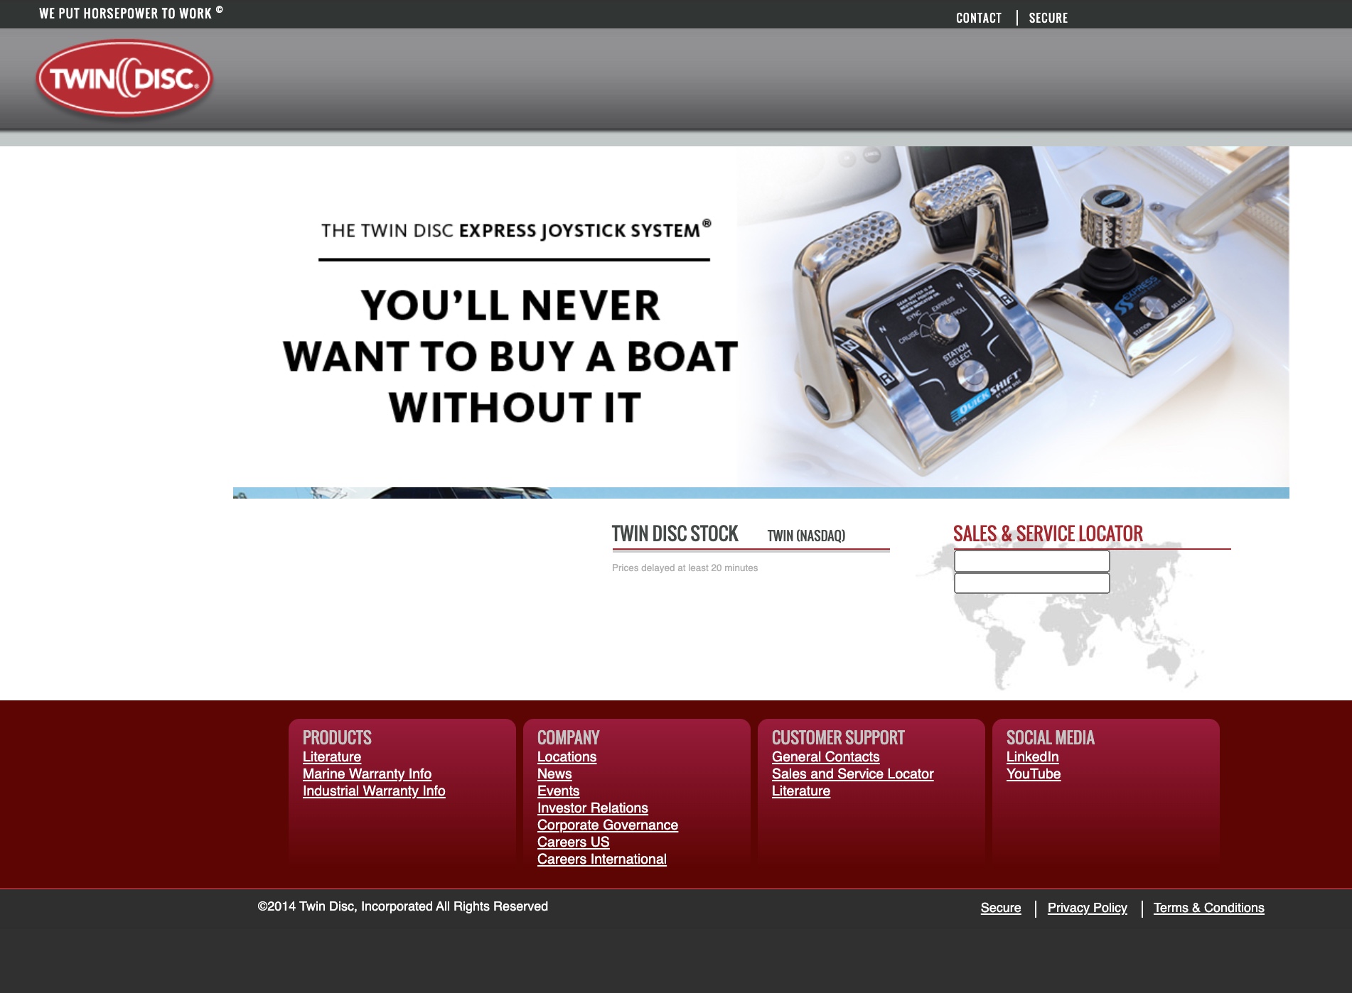The height and width of the screenshot is (993, 1352).
Task: Open Industrial Warranty Info link
Action: [374, 791]
